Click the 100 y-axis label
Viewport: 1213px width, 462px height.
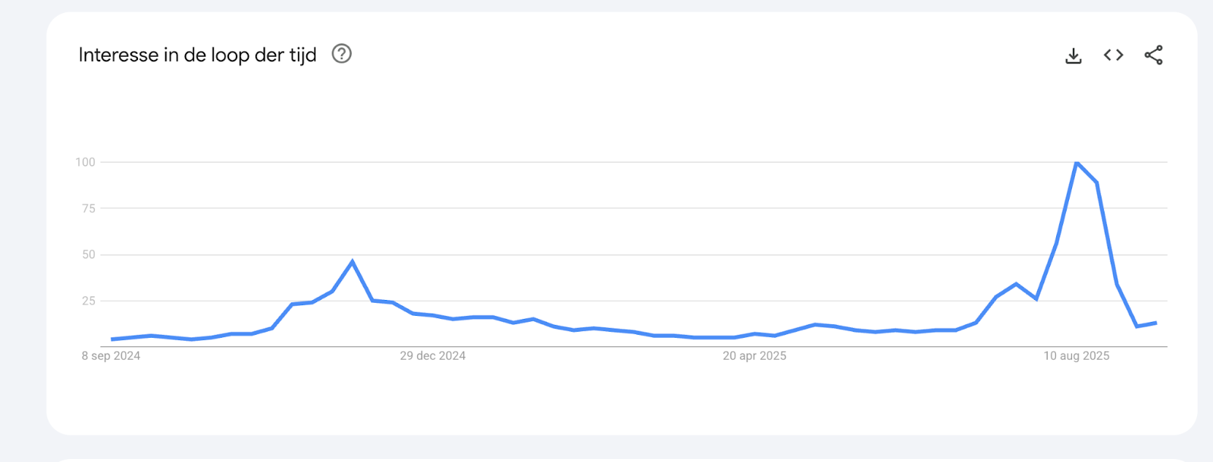point(85,162)
